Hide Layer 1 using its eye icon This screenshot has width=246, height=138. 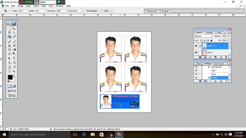[196, 53]
